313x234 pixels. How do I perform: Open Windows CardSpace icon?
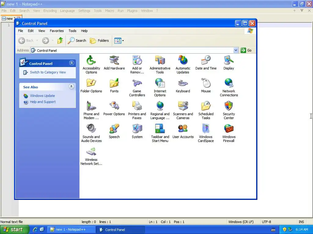coord(206,133)
